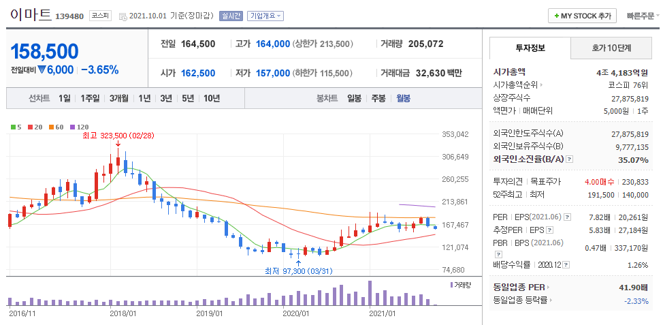Select the 3개월 line chart period

click(x=119, y=99)
